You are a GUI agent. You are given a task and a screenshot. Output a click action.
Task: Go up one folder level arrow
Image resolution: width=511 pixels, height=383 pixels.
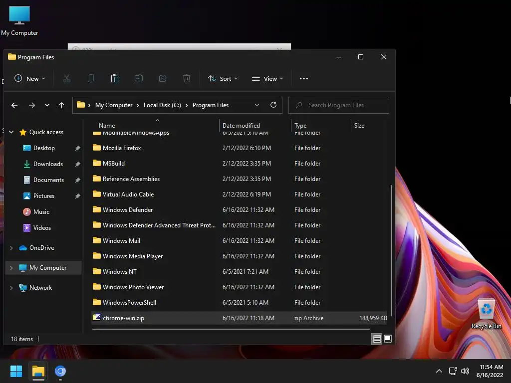(x=61, y=105)
